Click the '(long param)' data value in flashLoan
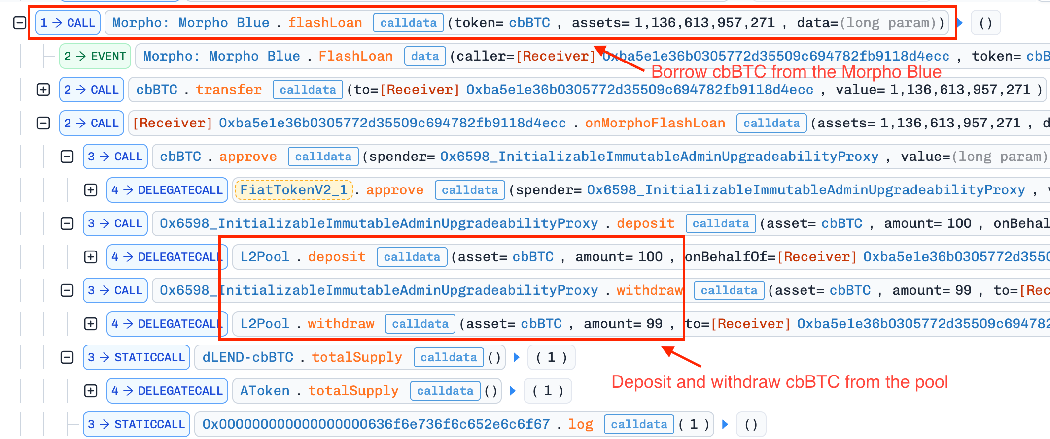The width and height of the screenshot is (1050, 439). pos(889,23)
